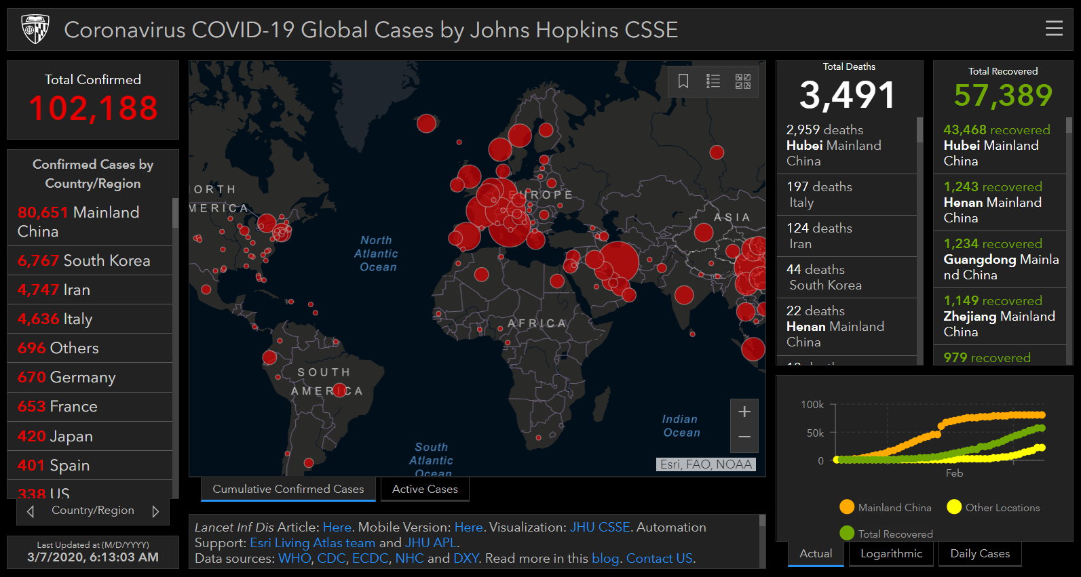Select the Daily Cases chart tab
This screenshot has height=577, width=1081.
pos(980,553)
